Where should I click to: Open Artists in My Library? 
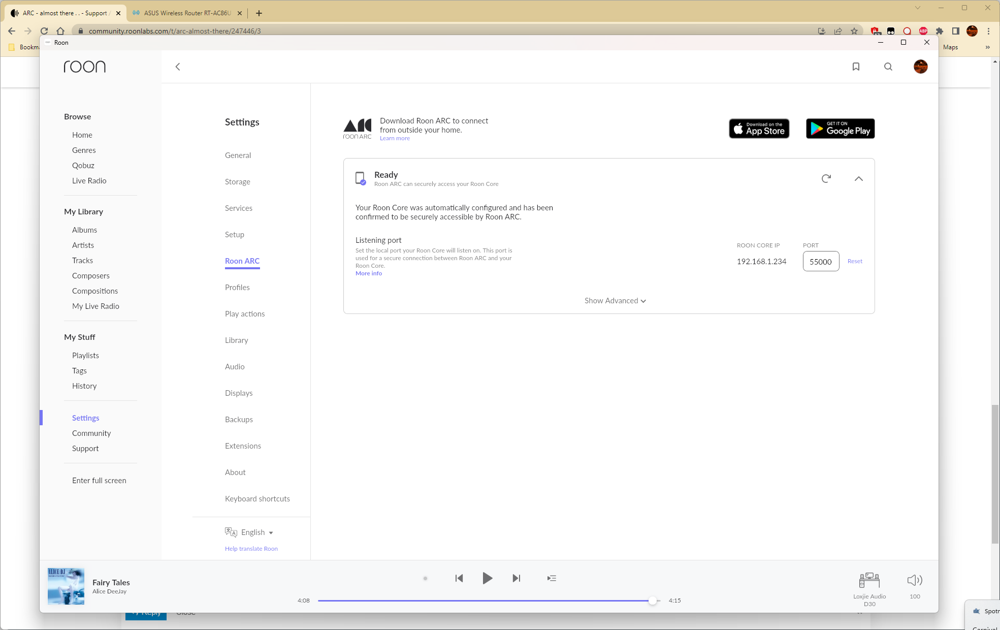tap(83, 245)
